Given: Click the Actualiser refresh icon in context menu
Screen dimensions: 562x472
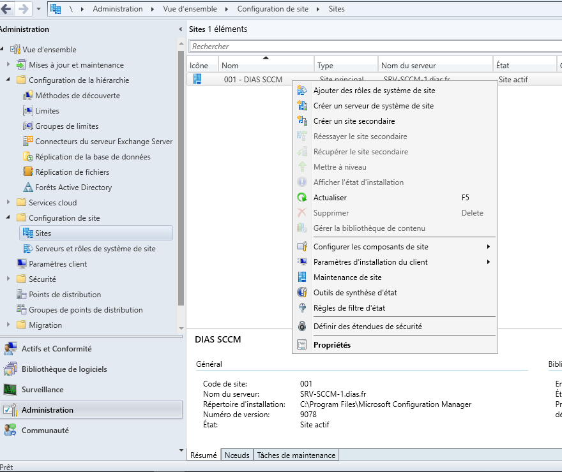Looking at the screenshot, I should [302, 198].
